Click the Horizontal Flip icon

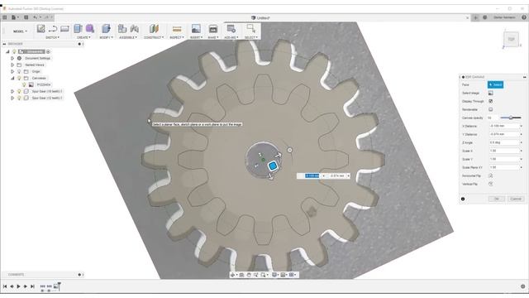click(x=490, y=175)
